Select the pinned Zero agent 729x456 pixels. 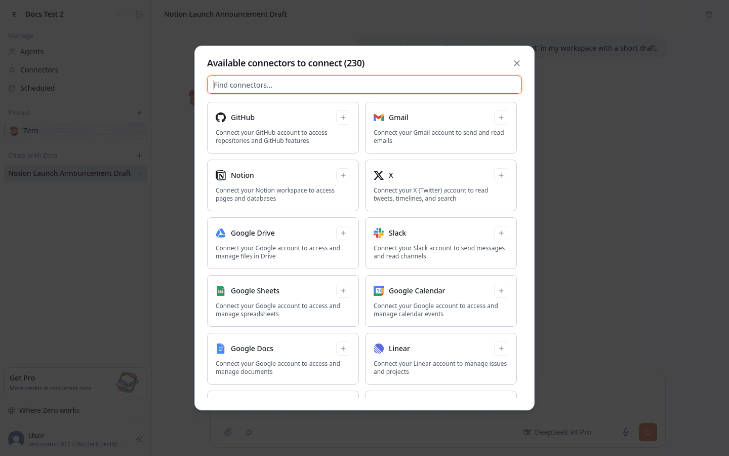(x=75, y=131)
